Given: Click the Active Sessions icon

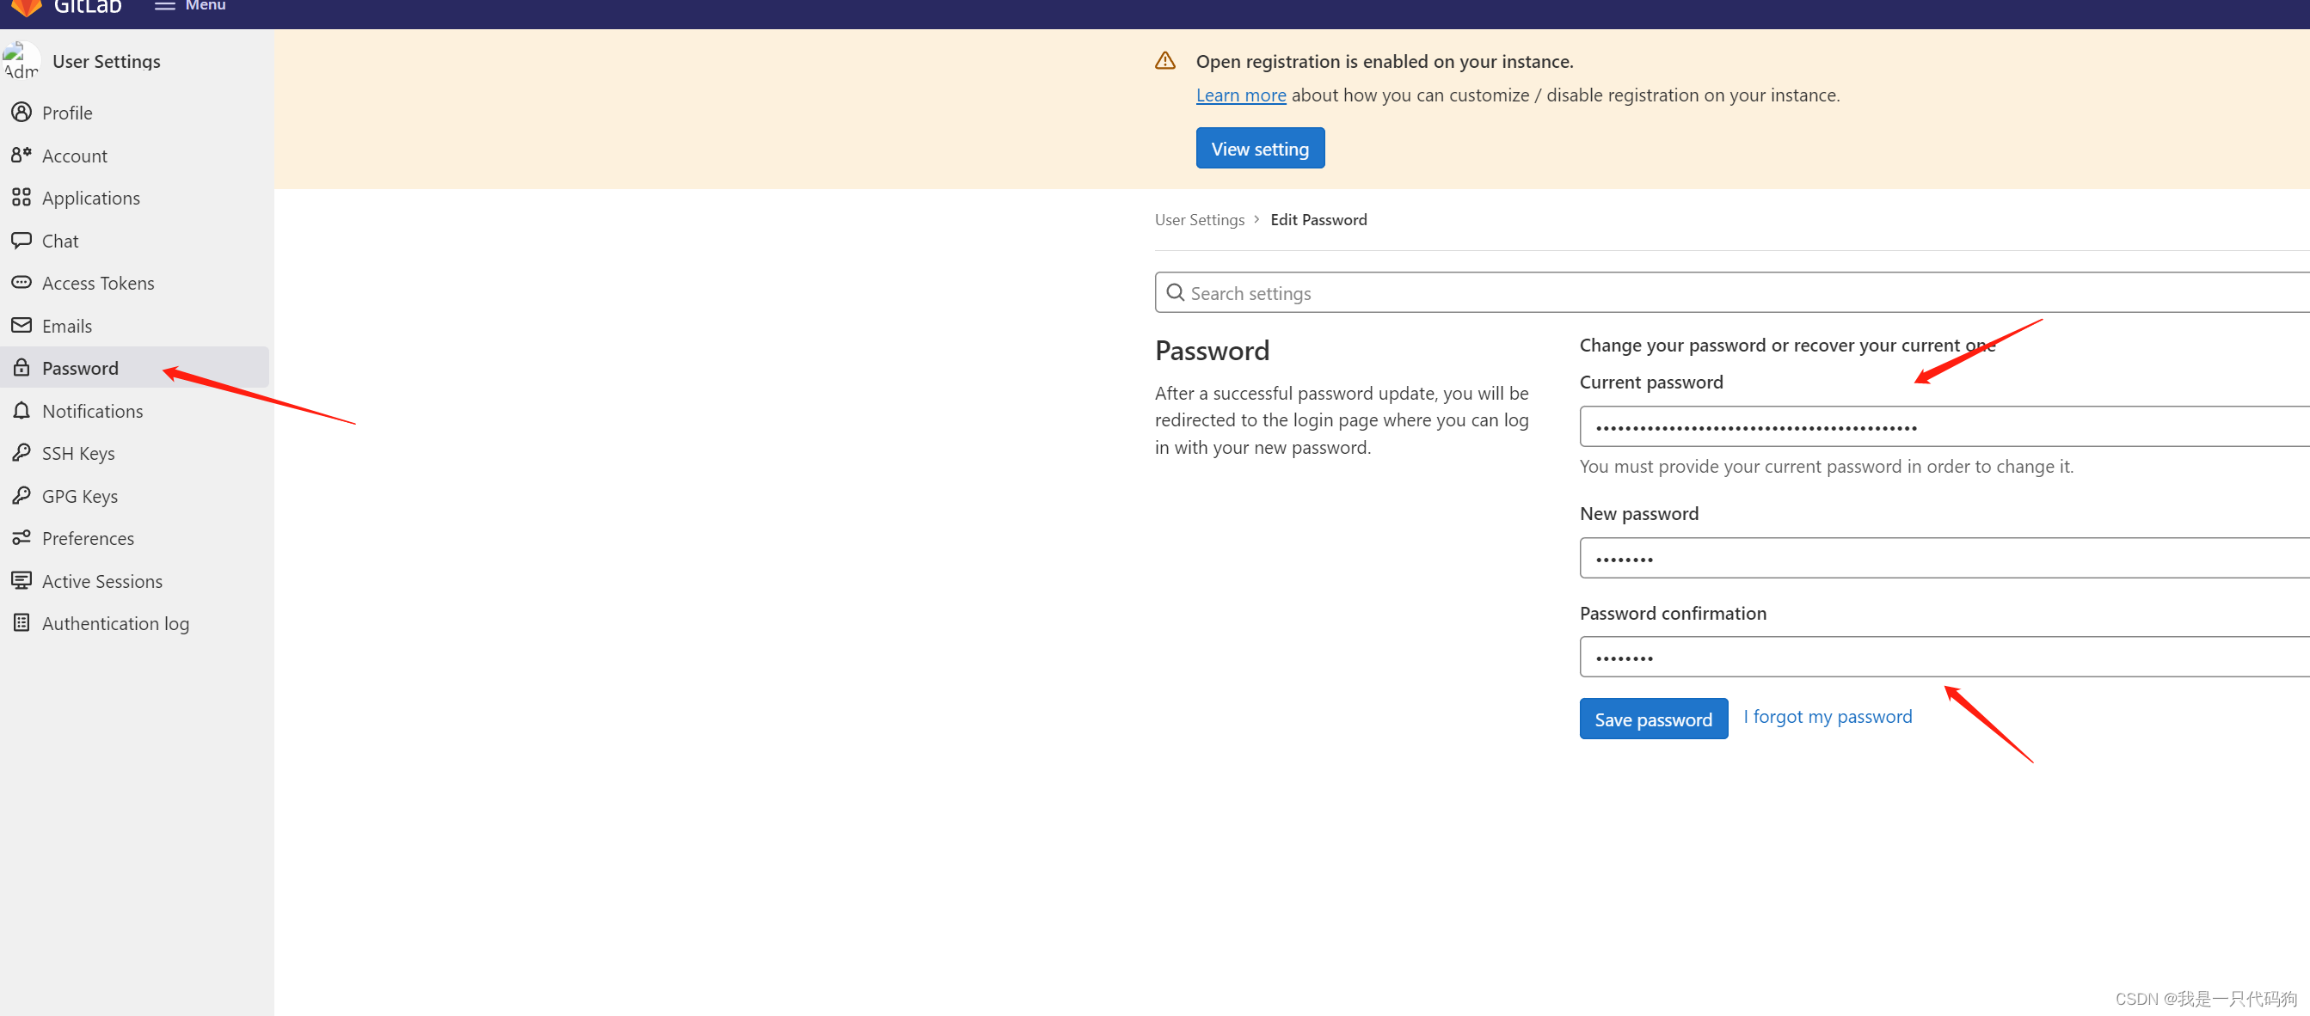Looking at the screenshot, I should pos(22,580).
